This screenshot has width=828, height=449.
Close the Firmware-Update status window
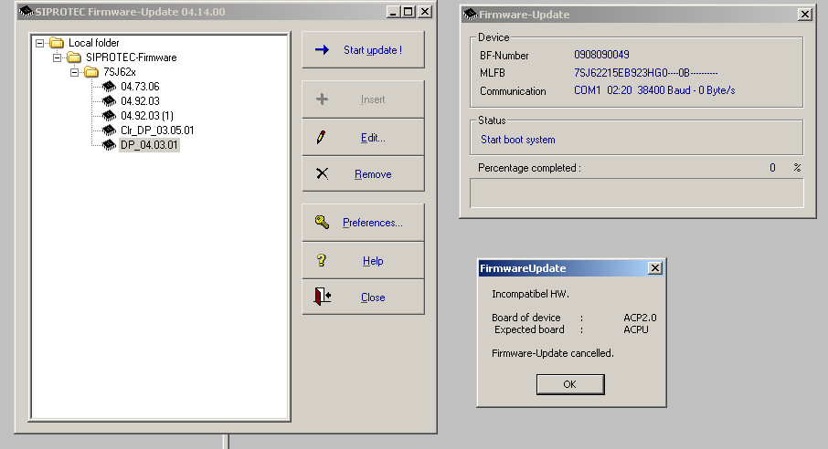tap(805, 15)
